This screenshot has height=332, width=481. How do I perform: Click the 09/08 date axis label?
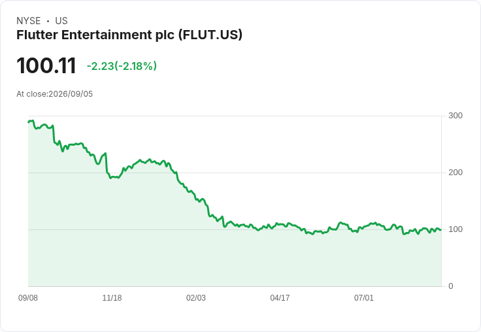pyautogui.click(x=28, y=297)
